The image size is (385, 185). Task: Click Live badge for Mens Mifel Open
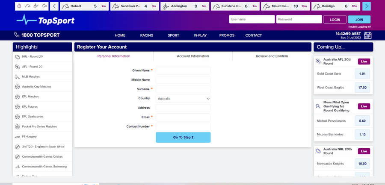point(364,106)
